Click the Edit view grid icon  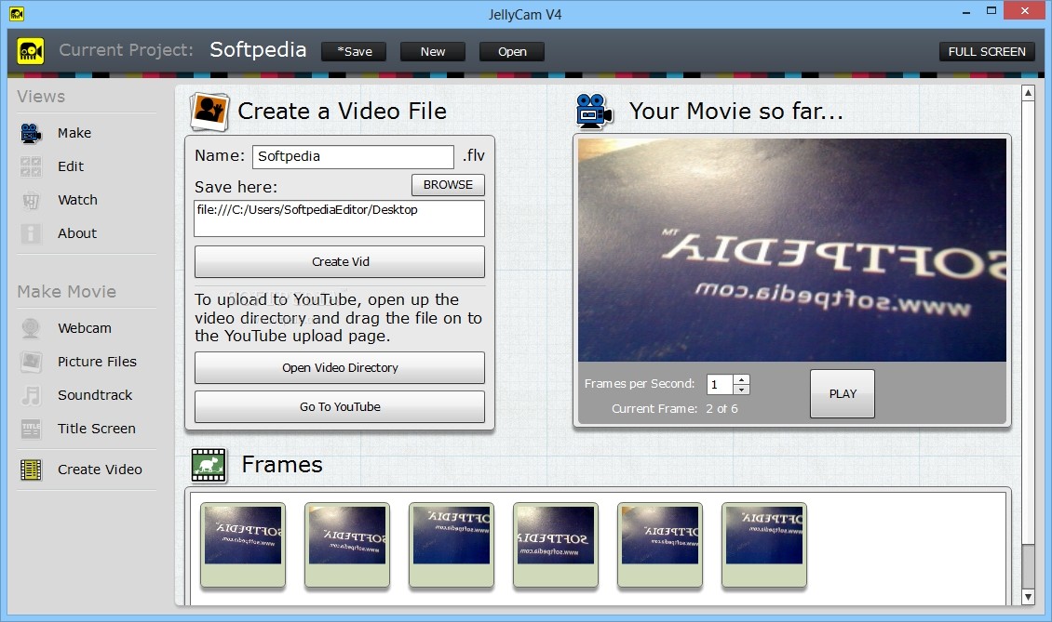pos(31,166)
